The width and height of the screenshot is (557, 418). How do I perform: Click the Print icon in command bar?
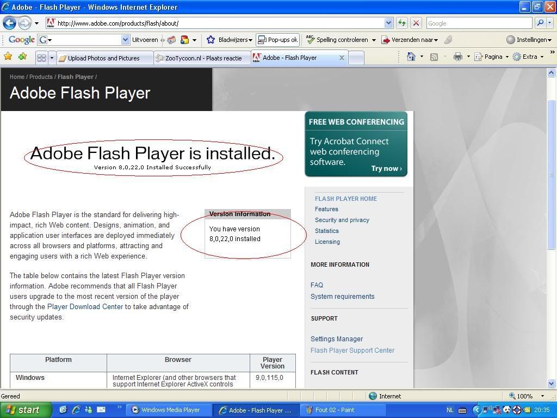pos(457,57)
